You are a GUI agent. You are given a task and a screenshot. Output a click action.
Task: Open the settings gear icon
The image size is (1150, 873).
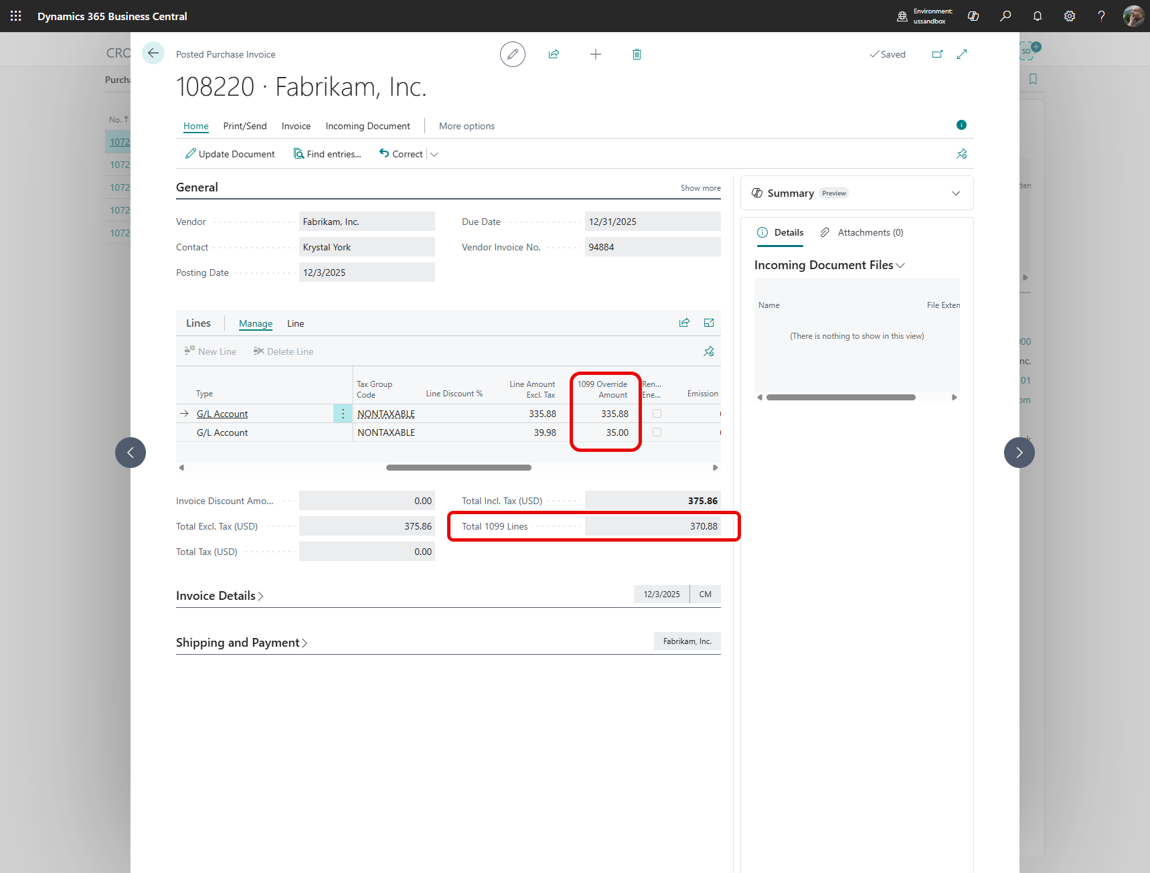click(1069, 16)
